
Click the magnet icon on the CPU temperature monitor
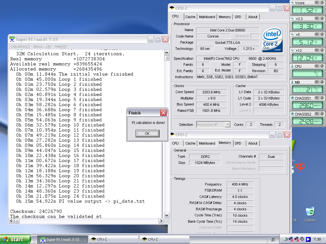[x=317, y=66]
